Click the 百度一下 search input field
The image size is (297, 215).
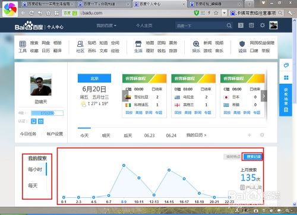coord(200,26)
